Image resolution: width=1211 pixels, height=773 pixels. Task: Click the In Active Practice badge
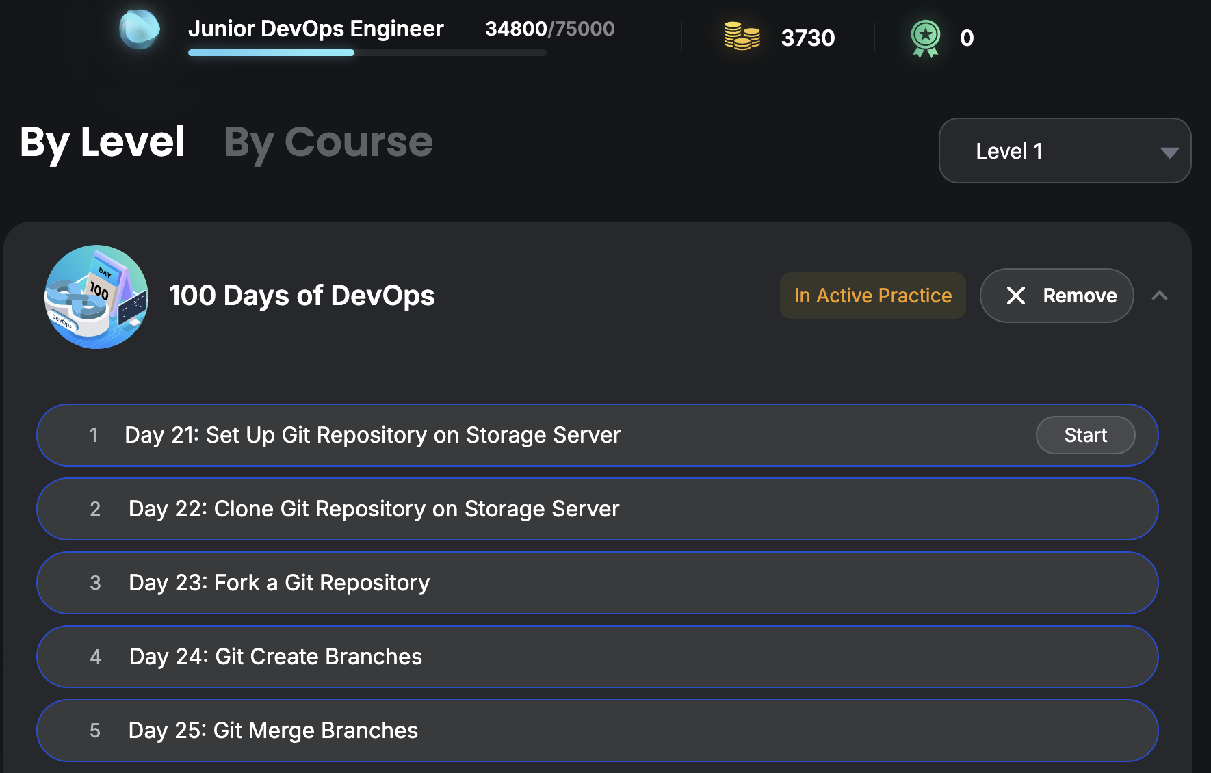pyautogui.click(x=872, y=296)
